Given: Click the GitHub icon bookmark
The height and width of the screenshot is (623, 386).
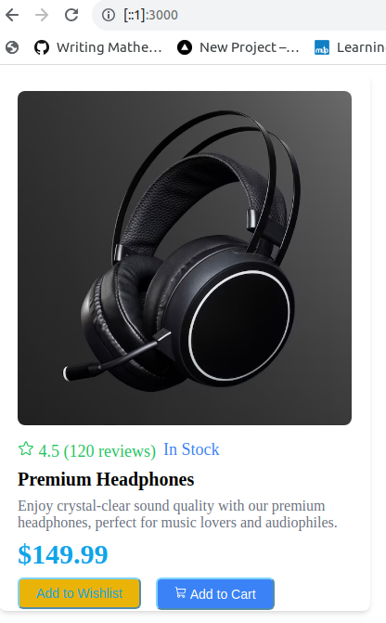Looking at the screenshot, I should (42, 47).
